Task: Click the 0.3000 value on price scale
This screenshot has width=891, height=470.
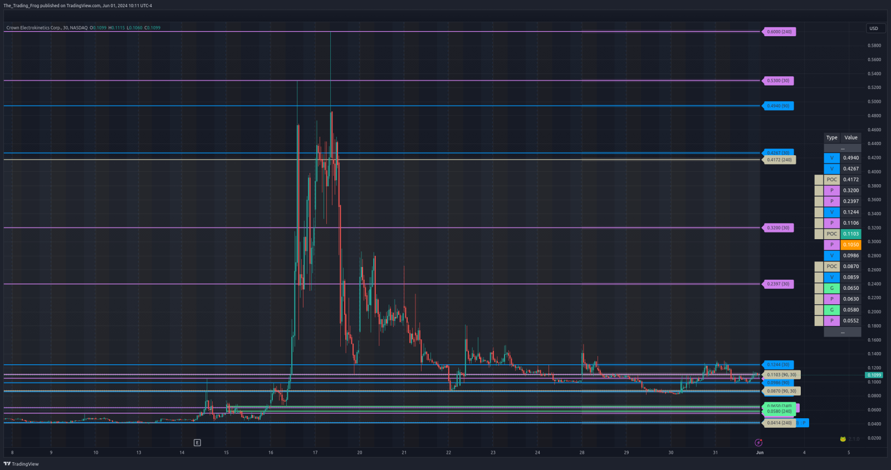Action: 874,241
